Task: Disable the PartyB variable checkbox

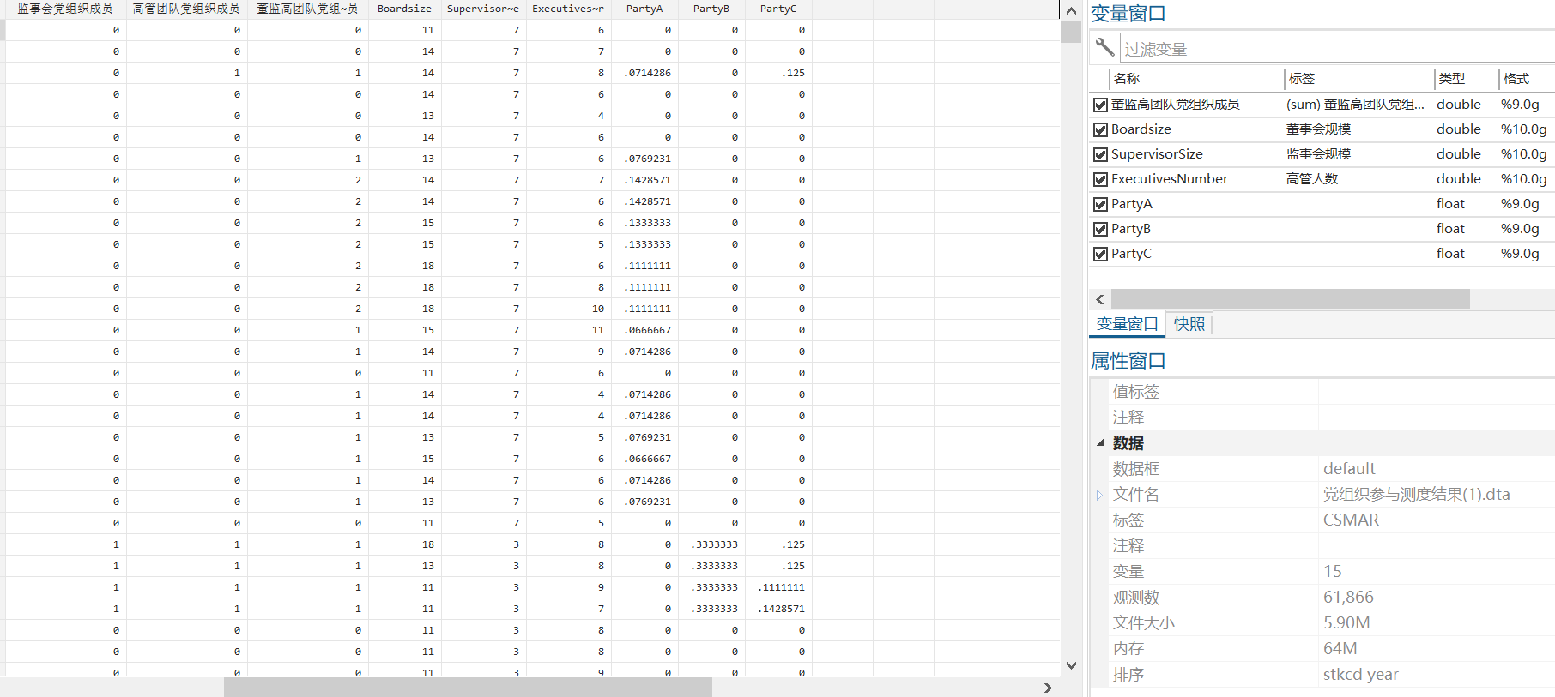Action: 1100,229
